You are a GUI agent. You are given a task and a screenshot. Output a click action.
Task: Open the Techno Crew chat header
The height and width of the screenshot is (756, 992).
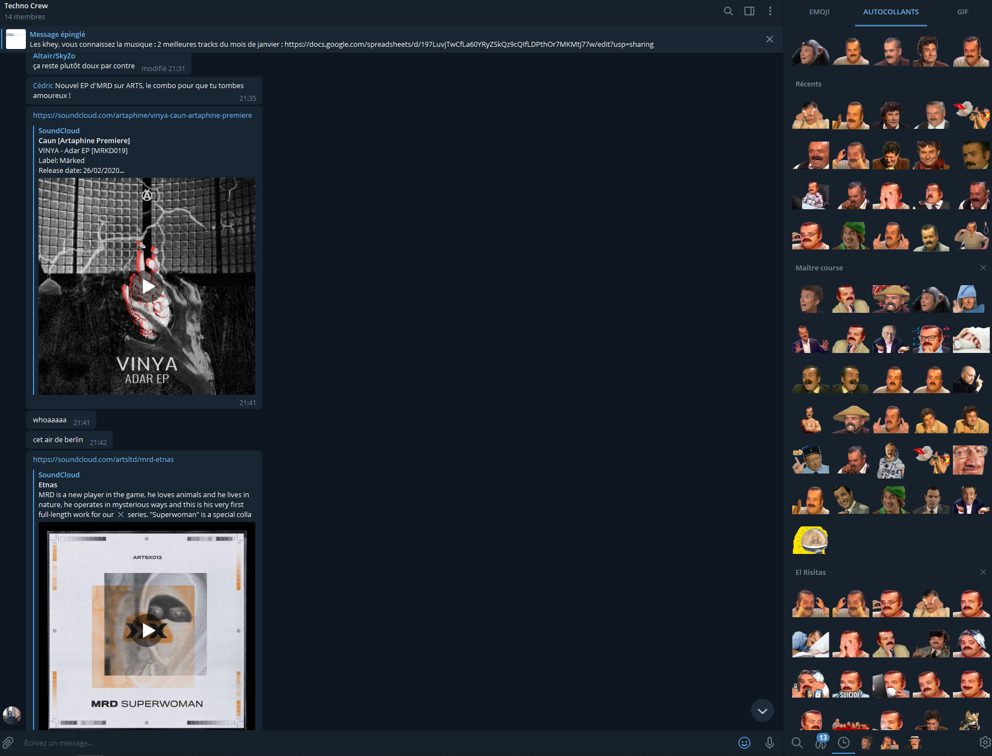26,6
